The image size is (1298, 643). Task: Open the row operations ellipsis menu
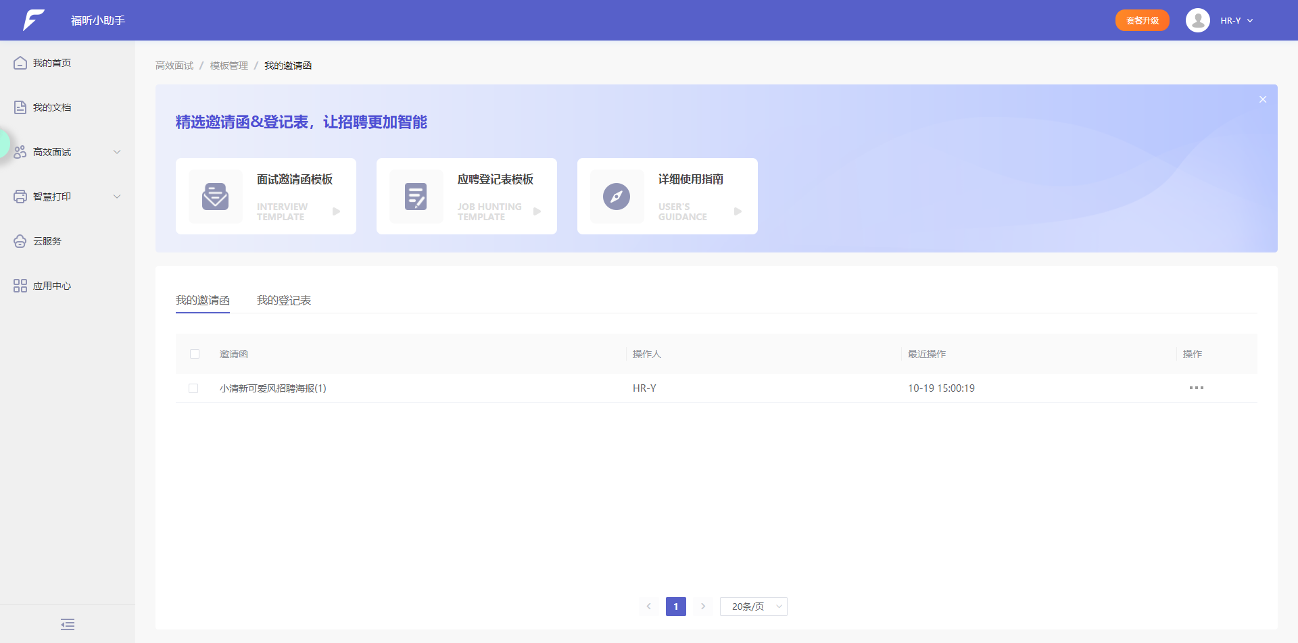pyautogui.click(x=1197, y=388)
